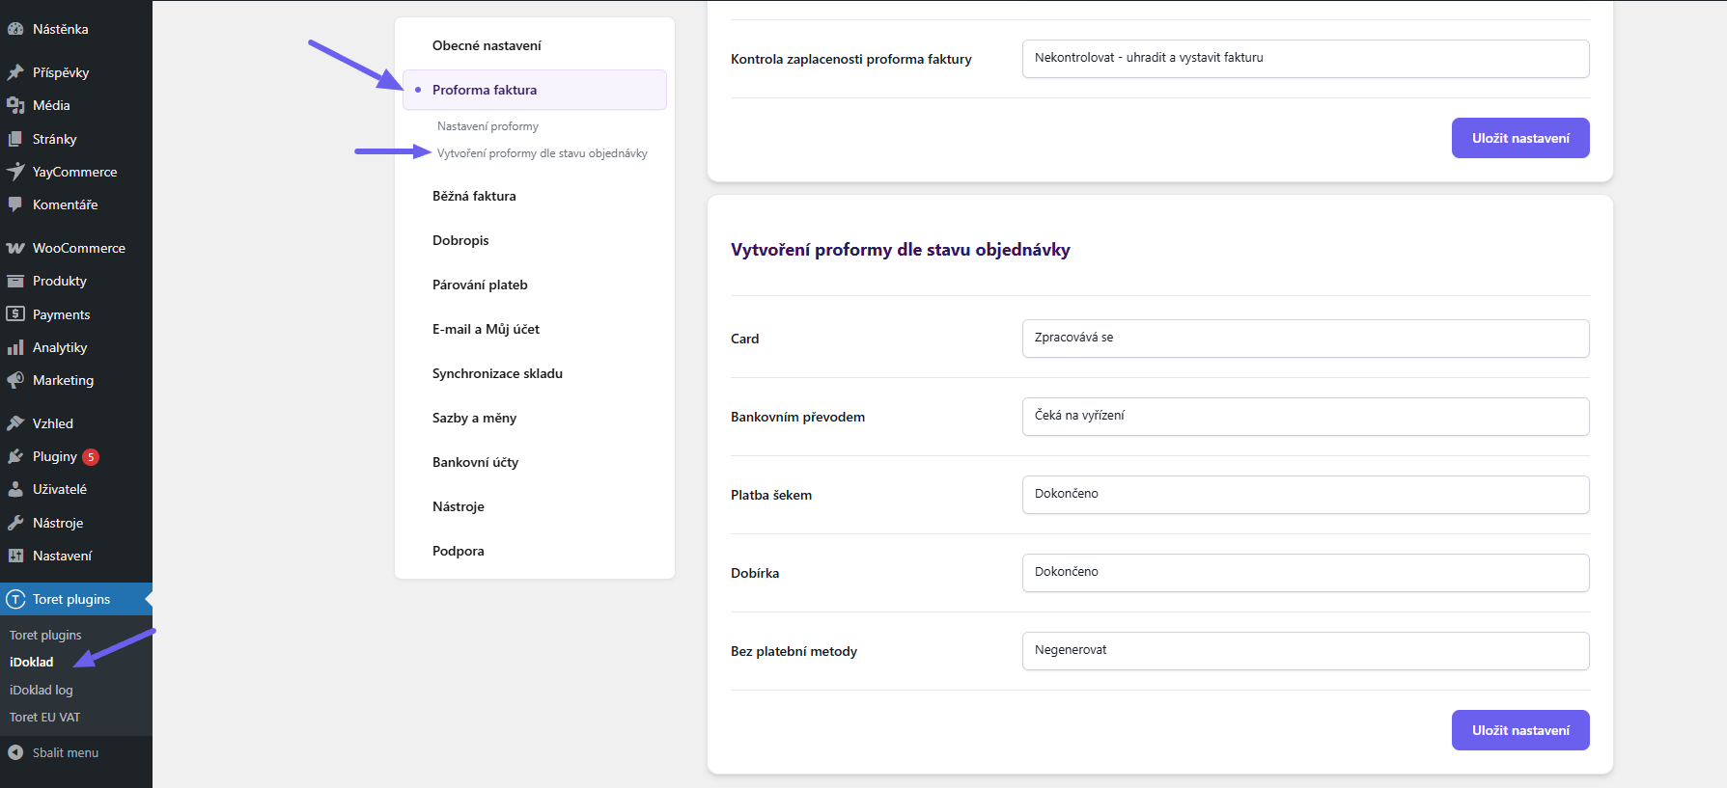The width and height of the screenshot is (1727, 788).
Task: Open Kontrola zaplacenosti proforma faktury dropdown
Action: point(1305,59)
